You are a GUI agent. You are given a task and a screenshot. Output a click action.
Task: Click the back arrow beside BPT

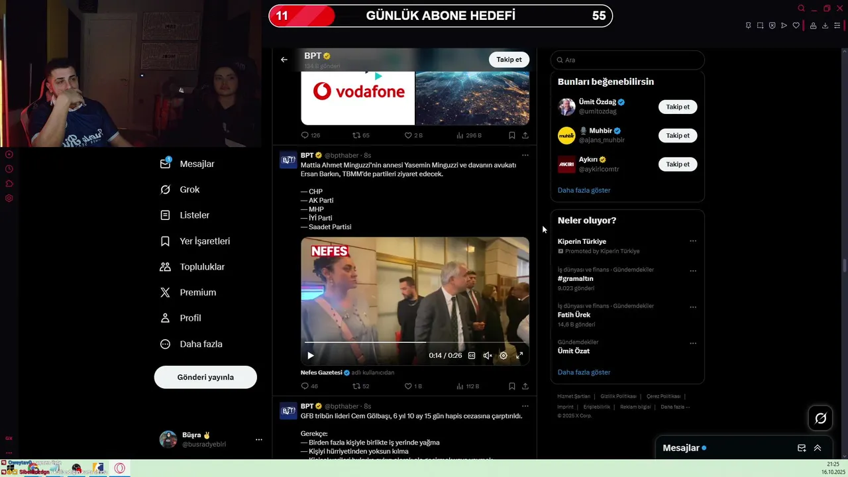[284, 60]
